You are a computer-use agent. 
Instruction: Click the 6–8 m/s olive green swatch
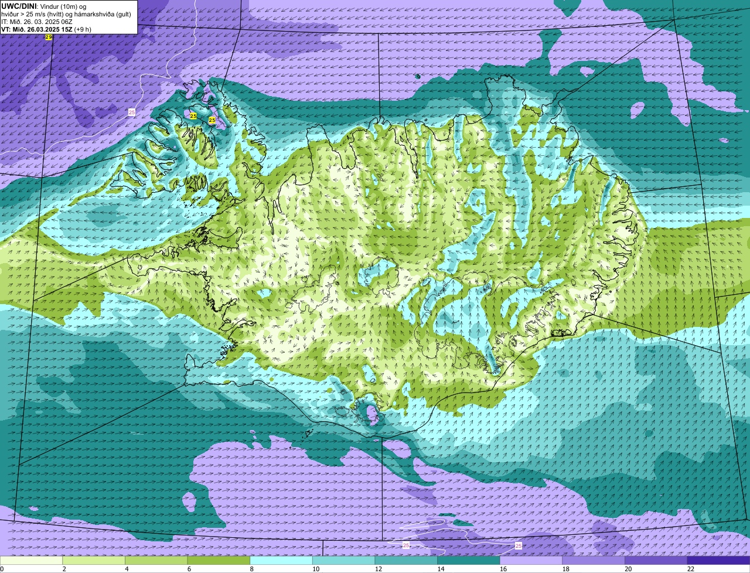click(x=219, y=560)
